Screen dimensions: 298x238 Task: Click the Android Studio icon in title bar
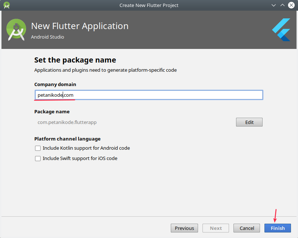[x=7, y=5]
